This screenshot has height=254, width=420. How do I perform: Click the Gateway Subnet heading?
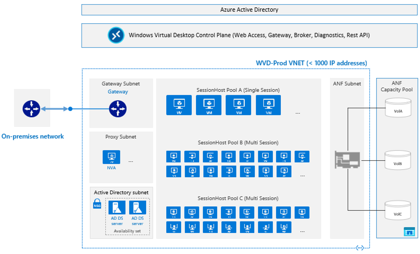click(x=121, y=84)
